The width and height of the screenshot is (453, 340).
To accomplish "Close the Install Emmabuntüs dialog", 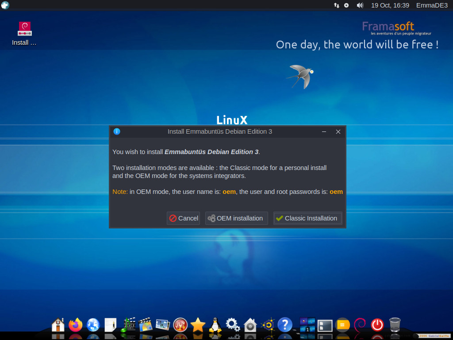I will click(x=338, y=131).
